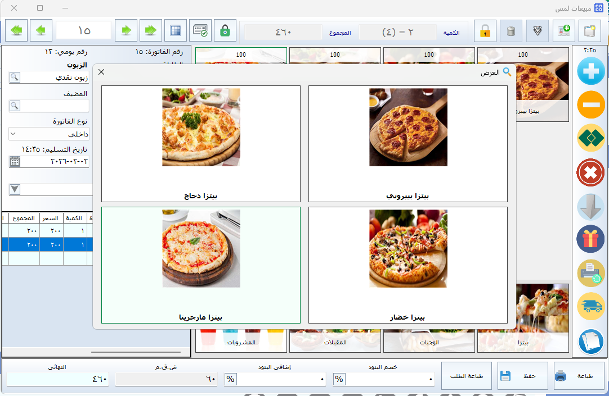This screenshot has width=609, height=396.
Task: Click the حفظ save button
Action: tap(522, 376)
